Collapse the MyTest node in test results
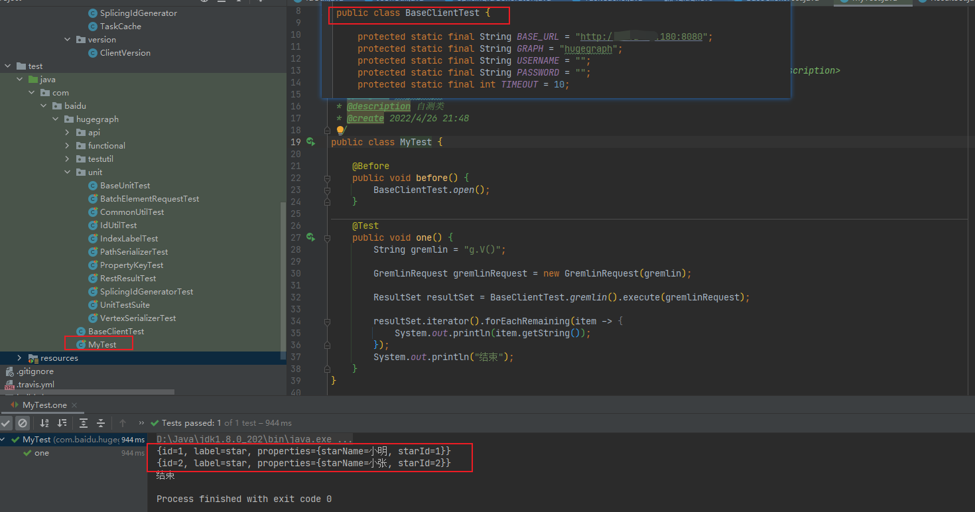This screenshot has height=512, width=975. pos(4,439)
